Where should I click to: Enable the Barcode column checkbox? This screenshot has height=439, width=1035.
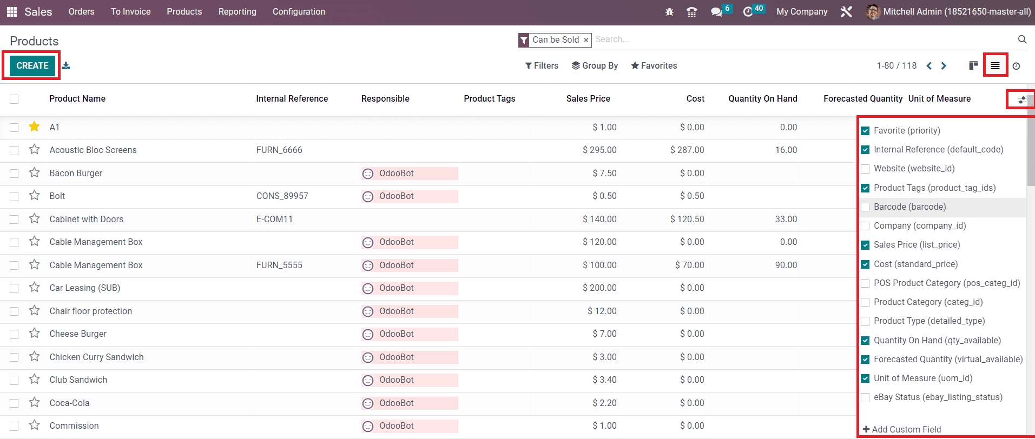[x=865, y=207]
